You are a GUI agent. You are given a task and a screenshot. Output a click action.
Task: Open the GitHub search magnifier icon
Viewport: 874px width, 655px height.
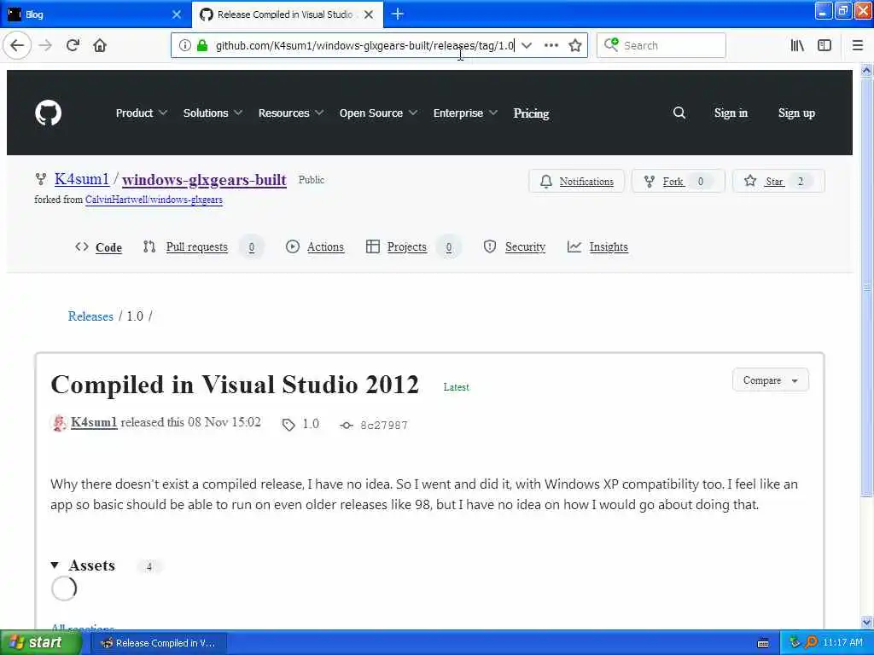pyautogui.click(x=679, y=113)
